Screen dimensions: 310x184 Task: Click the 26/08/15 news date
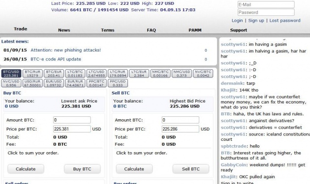[15, 59]
